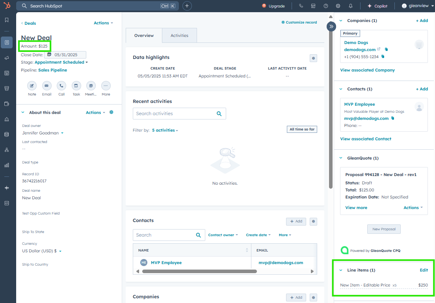Open Data highlights gear settings
Screen dimensions: 435x303
click(314, 58)
